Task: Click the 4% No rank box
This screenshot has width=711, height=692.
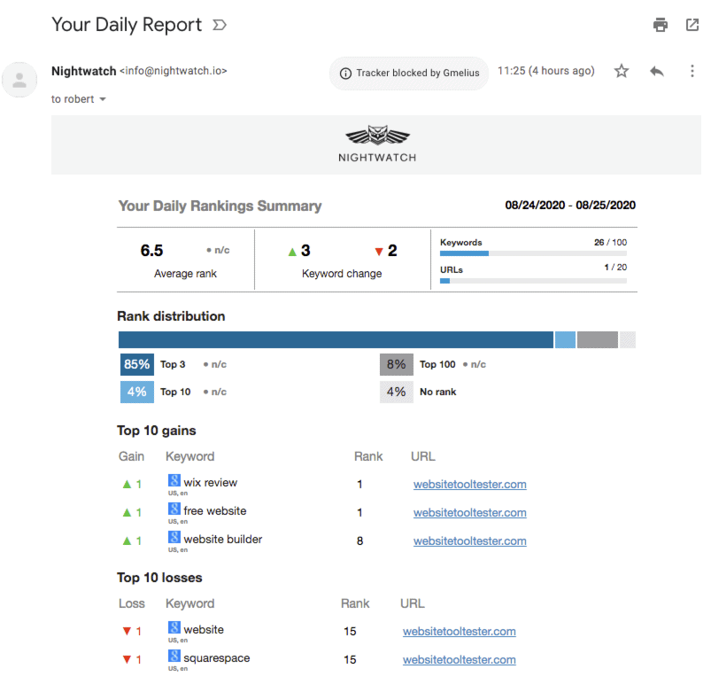Action: (x=397, y=392)
